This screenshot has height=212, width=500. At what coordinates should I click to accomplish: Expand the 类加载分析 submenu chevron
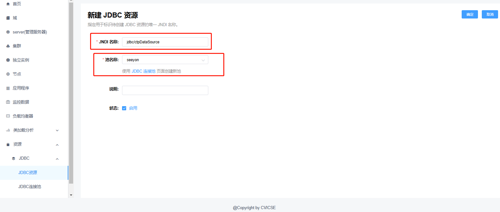57,130
